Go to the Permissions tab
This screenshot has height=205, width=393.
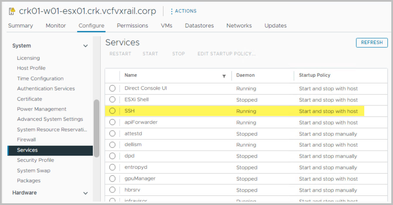pos(132,26)
